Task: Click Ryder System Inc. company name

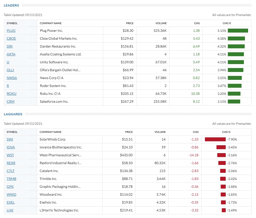Action: pos(53,86)
